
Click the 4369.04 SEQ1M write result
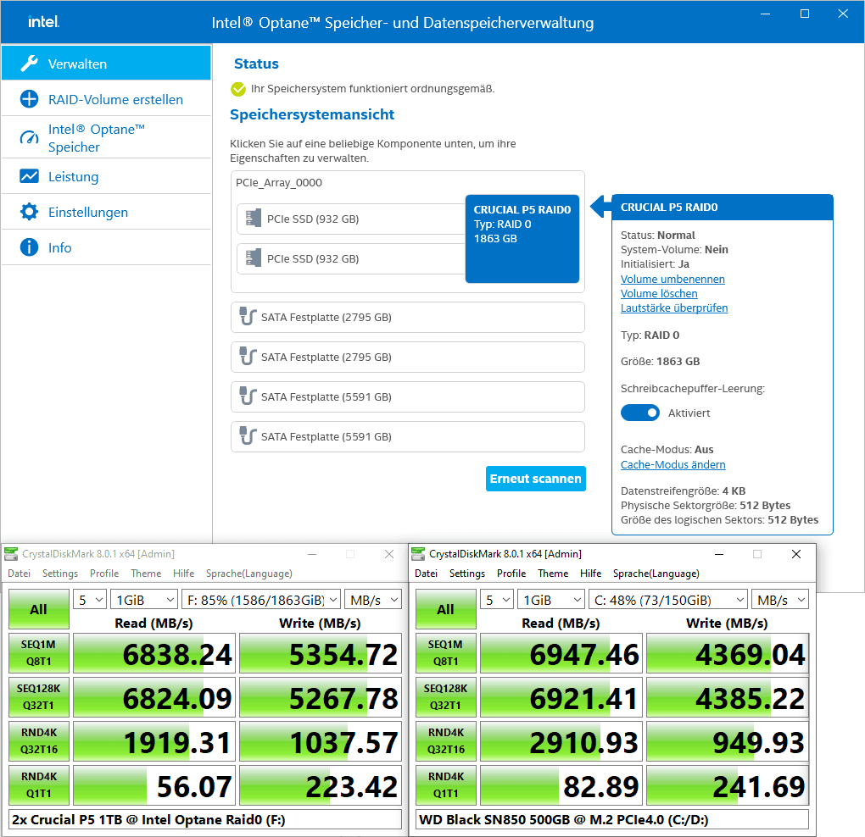tap(727, 653)
